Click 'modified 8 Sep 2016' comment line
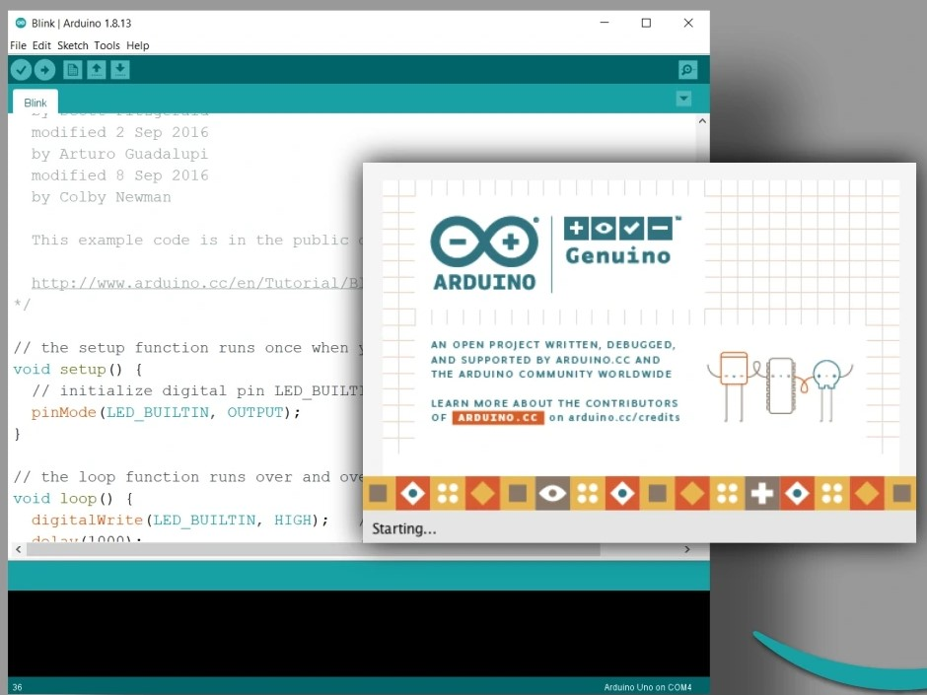The height and width of the screenshot is (695, 927). (119, 175)
